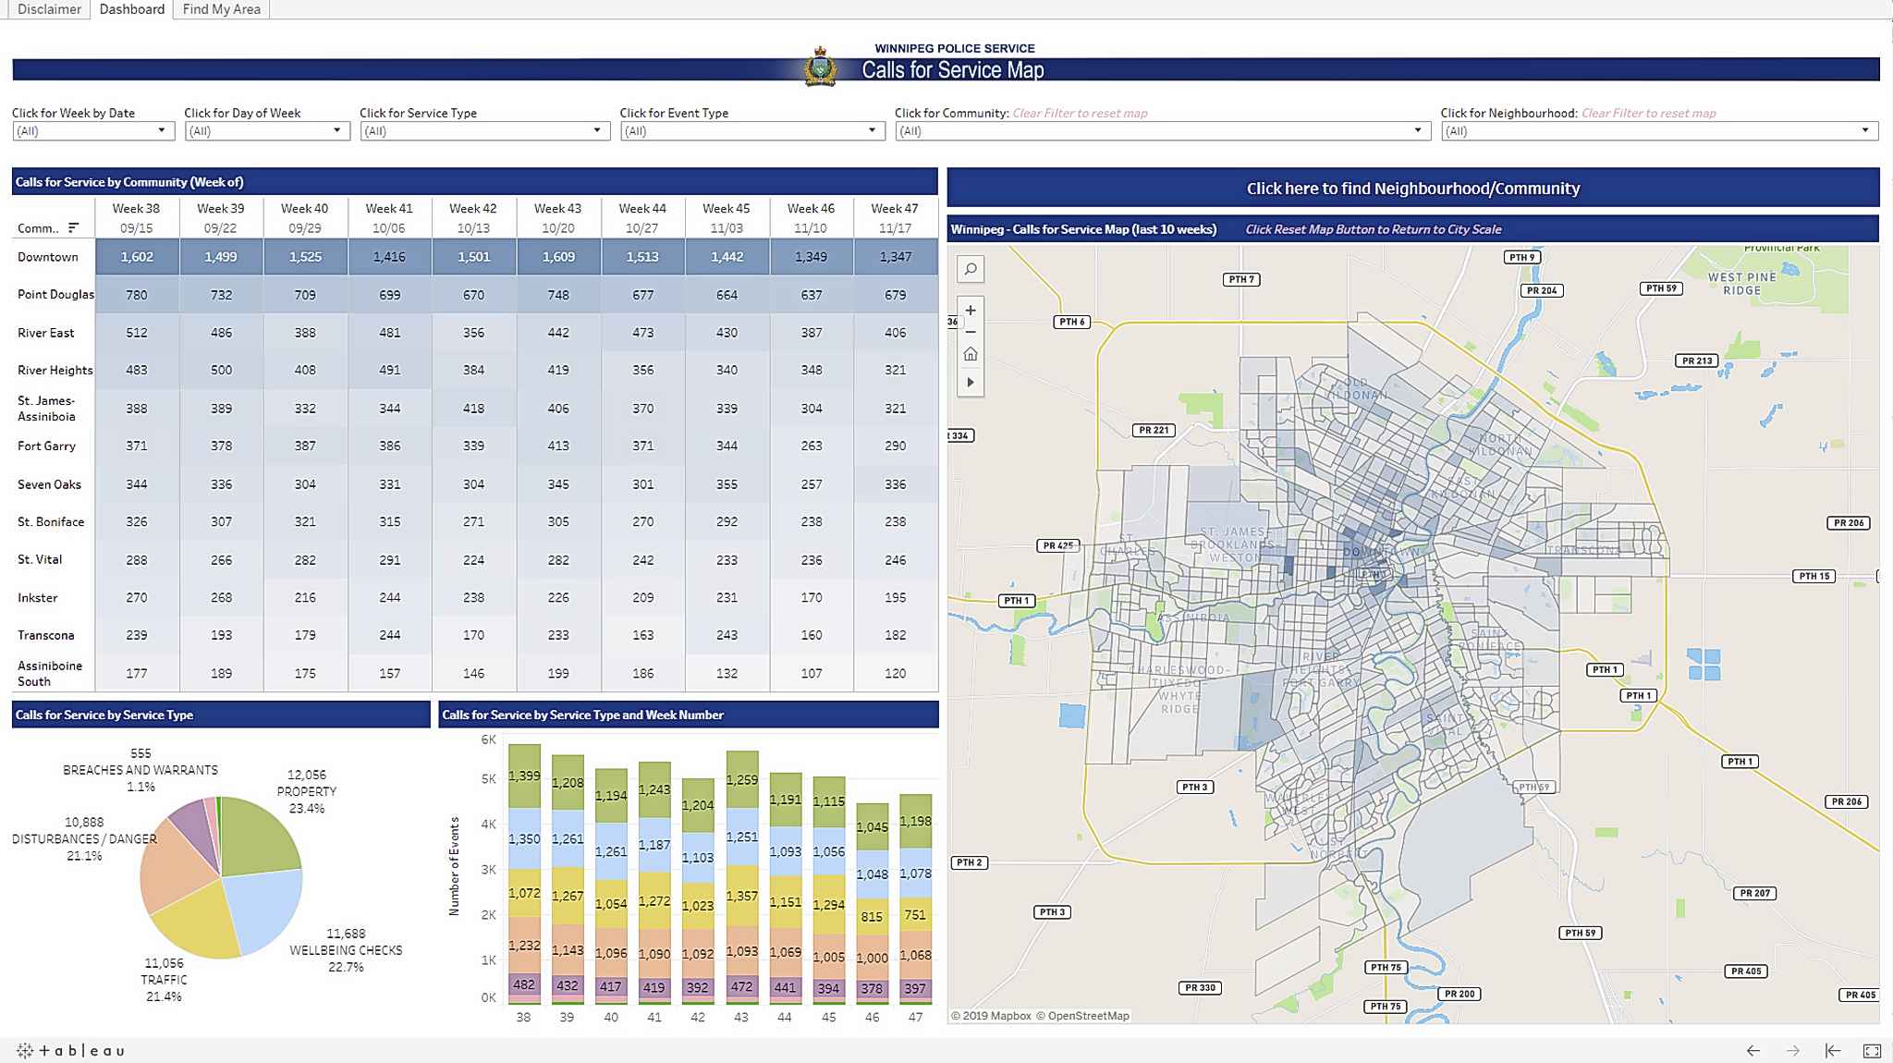Click the magnifying glass search icon on the map
The image size is (1893, 1063).
click(971, 269)
